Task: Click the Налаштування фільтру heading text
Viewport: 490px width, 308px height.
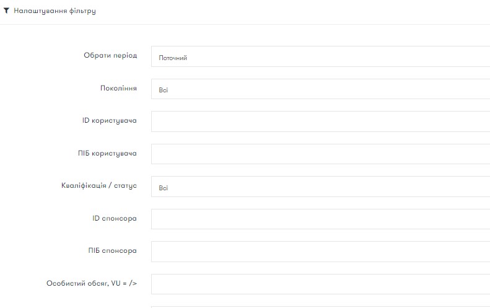Action: (x=55, y=11)
